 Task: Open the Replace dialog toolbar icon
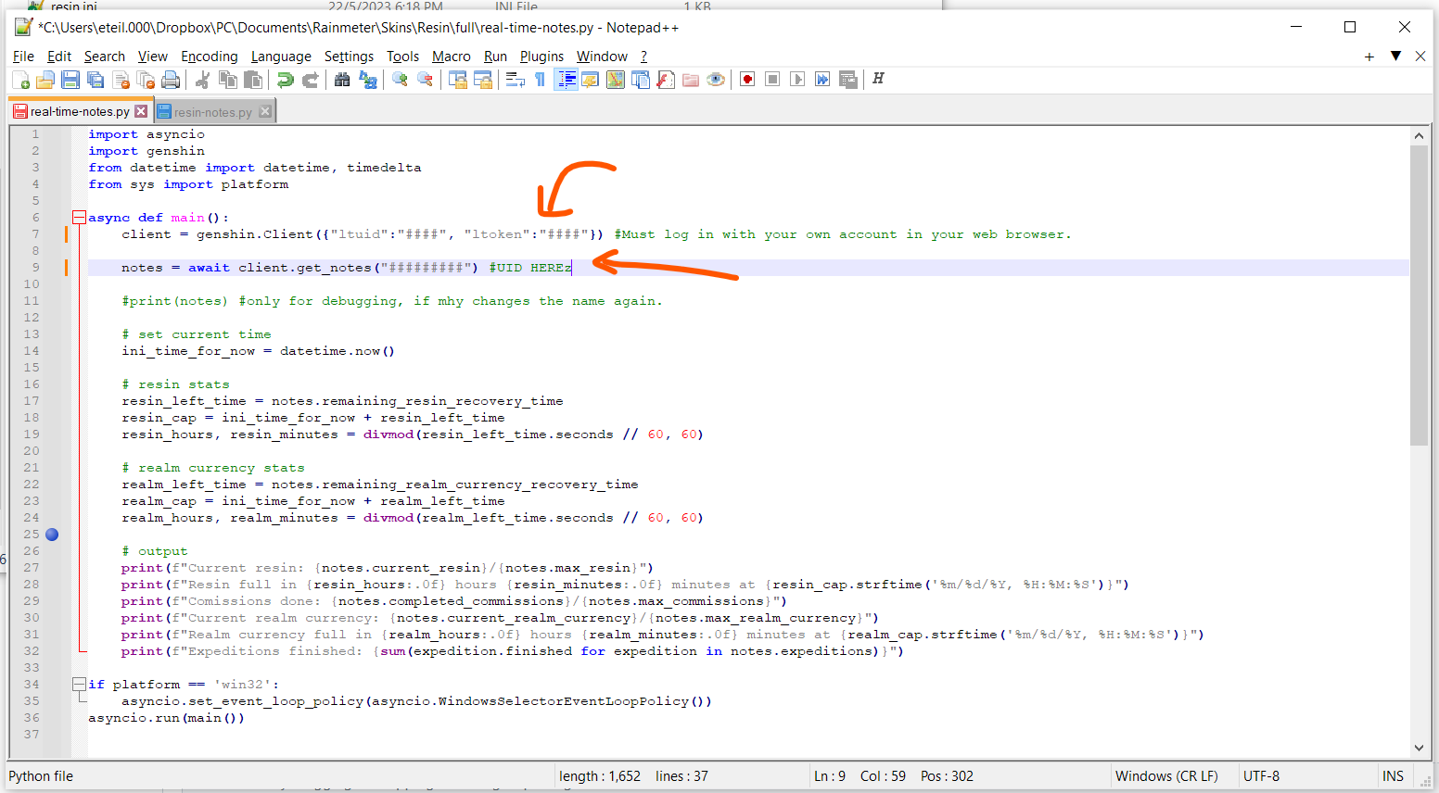368,80
